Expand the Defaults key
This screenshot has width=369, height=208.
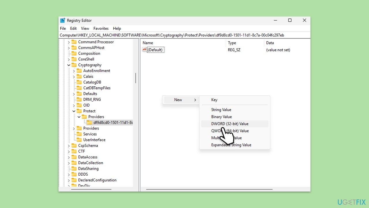74,94
